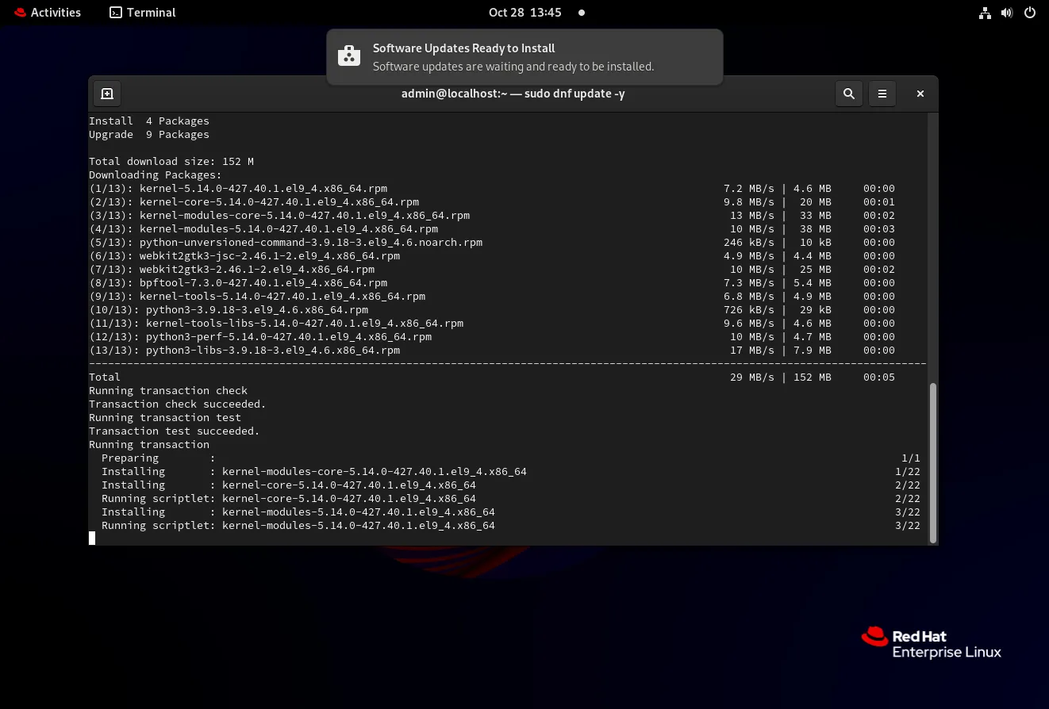Image resolution: width=1049 pixels, height=709 pixels.
Task: Click the software updates notification icon
Action: (x=349, y=56)
